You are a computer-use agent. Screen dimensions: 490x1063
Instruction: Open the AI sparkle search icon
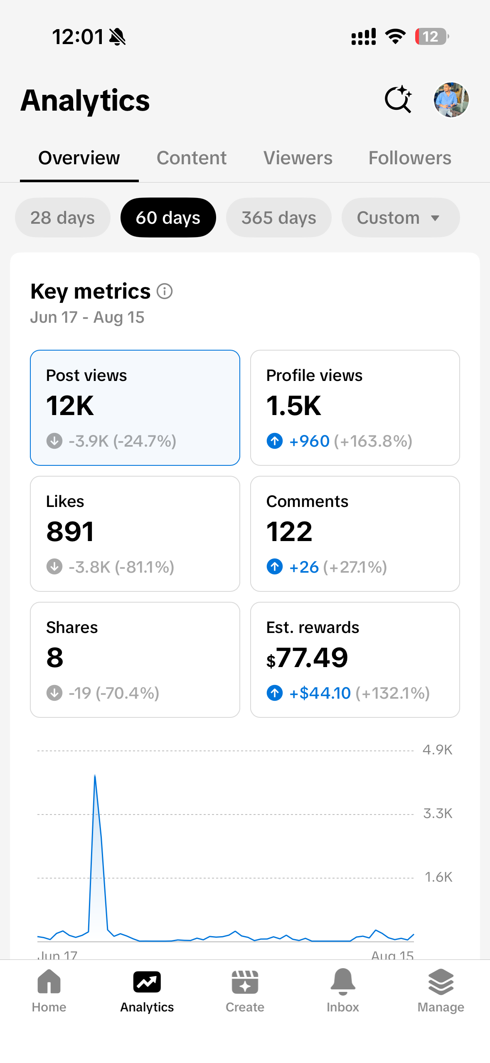coord(398,99)
